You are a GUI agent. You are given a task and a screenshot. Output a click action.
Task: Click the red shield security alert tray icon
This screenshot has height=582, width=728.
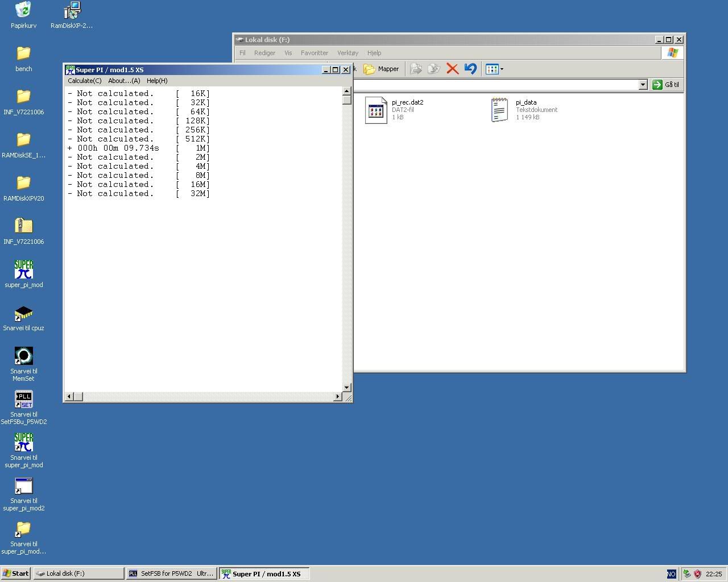[x=697, y=574]
